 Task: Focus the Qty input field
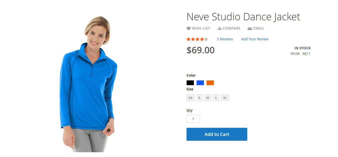(193, 119)
